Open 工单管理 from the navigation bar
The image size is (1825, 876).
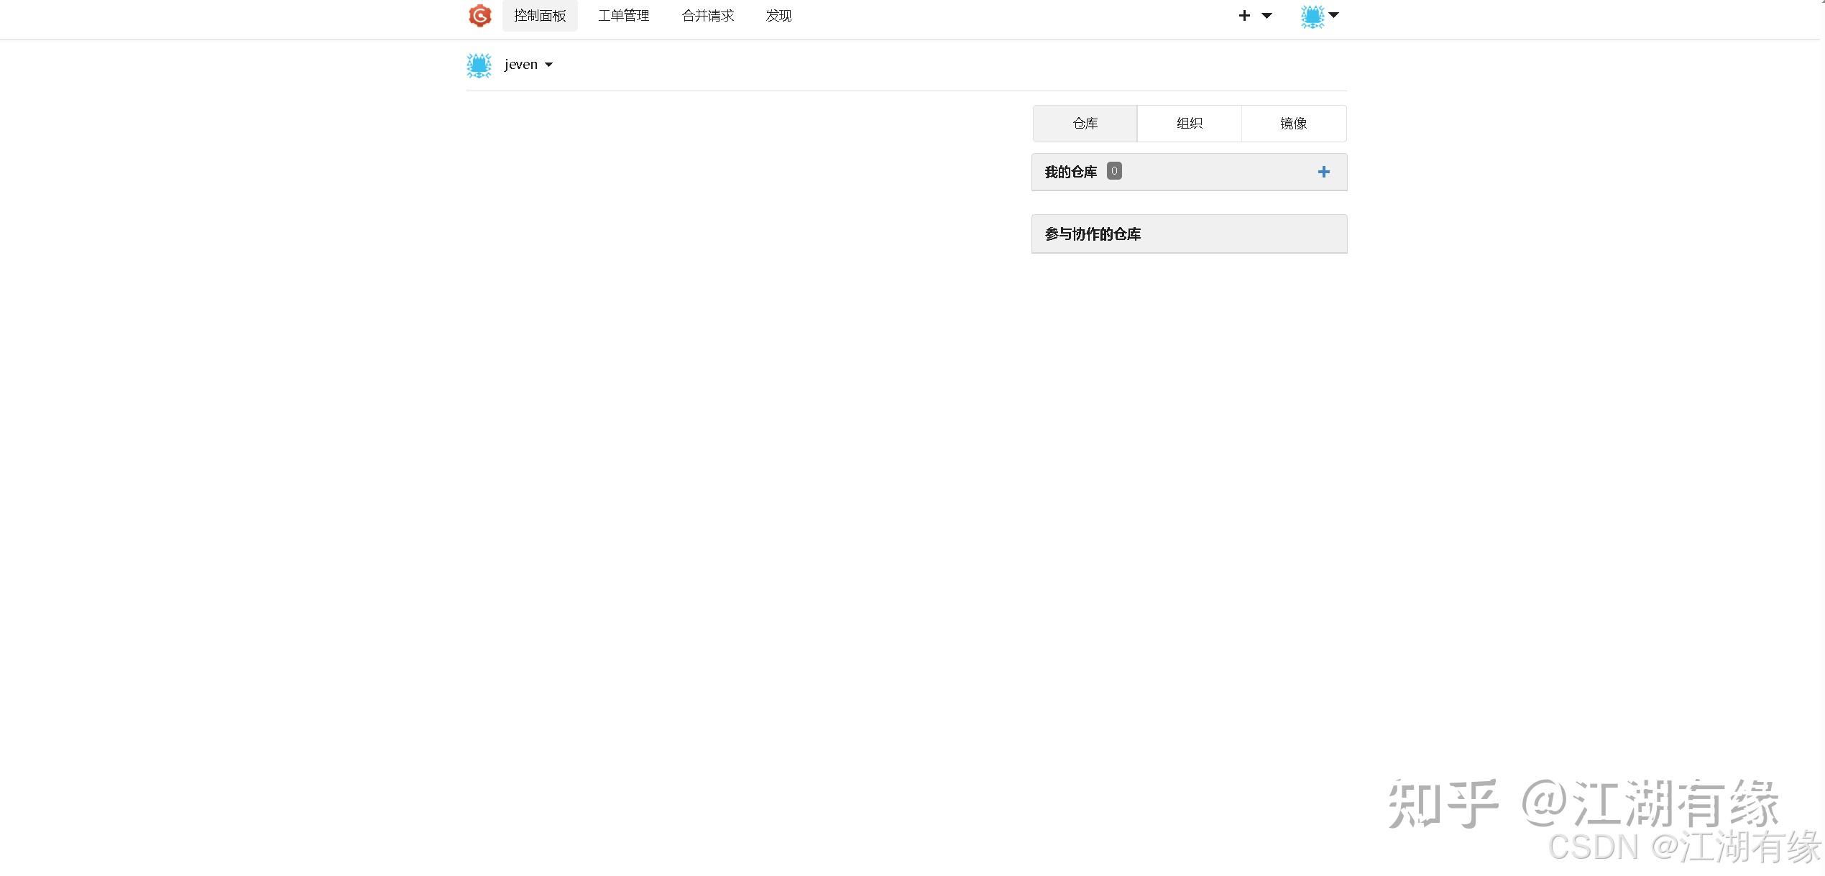click(x=624, y=15)
